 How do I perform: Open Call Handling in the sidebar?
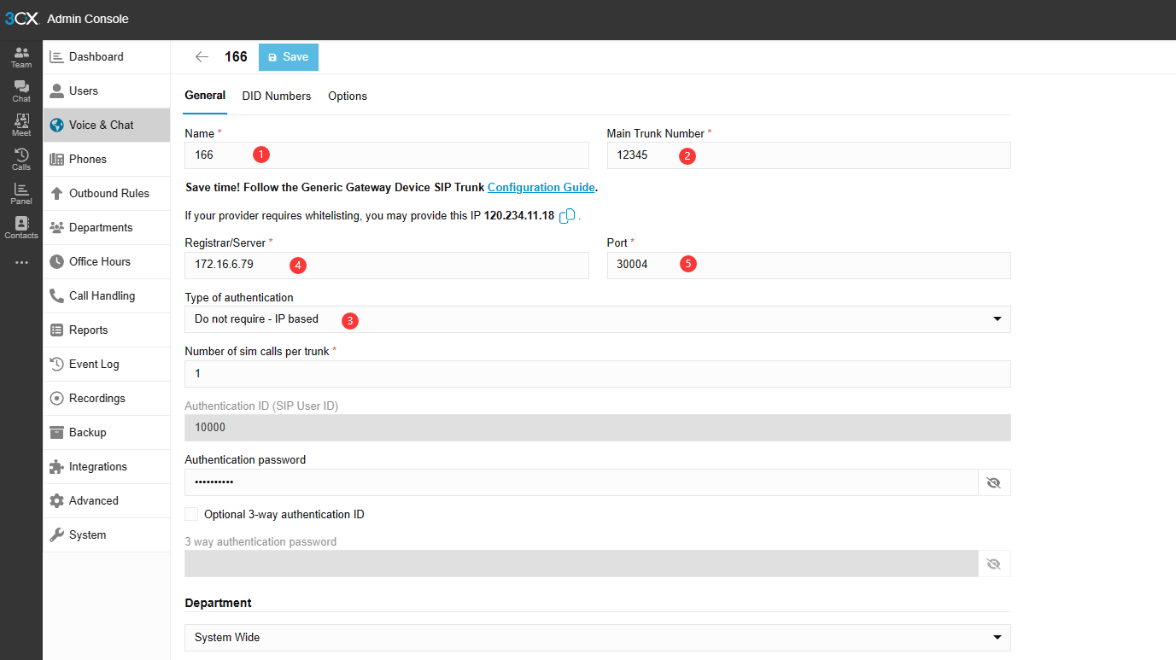coord(107,296)
